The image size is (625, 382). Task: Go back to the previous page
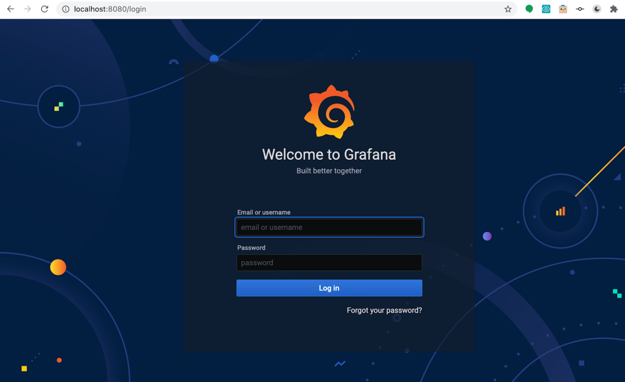pyautogui.click(x=11, y=9)
